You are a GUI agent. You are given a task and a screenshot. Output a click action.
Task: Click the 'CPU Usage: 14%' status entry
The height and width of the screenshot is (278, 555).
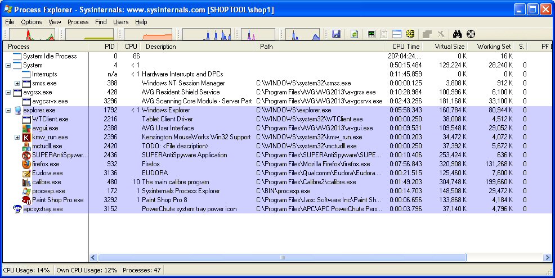click(x=26, y=270)
